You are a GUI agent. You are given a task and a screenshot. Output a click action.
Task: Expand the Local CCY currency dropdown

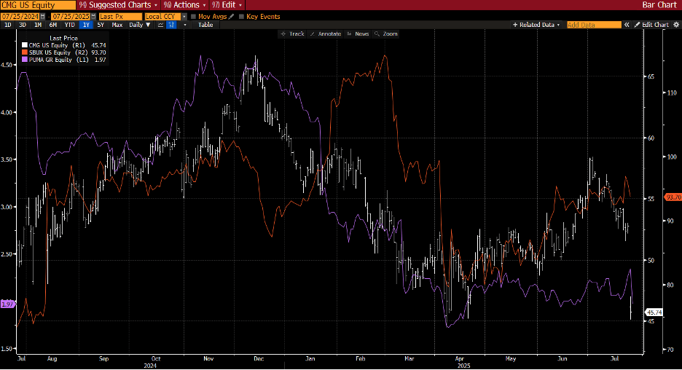click(165, 17)
